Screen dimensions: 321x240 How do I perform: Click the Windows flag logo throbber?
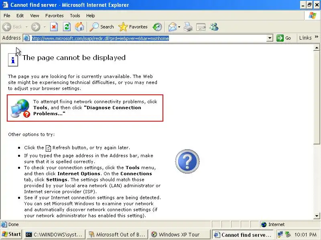pyautogui.click(x=313, y=16)
